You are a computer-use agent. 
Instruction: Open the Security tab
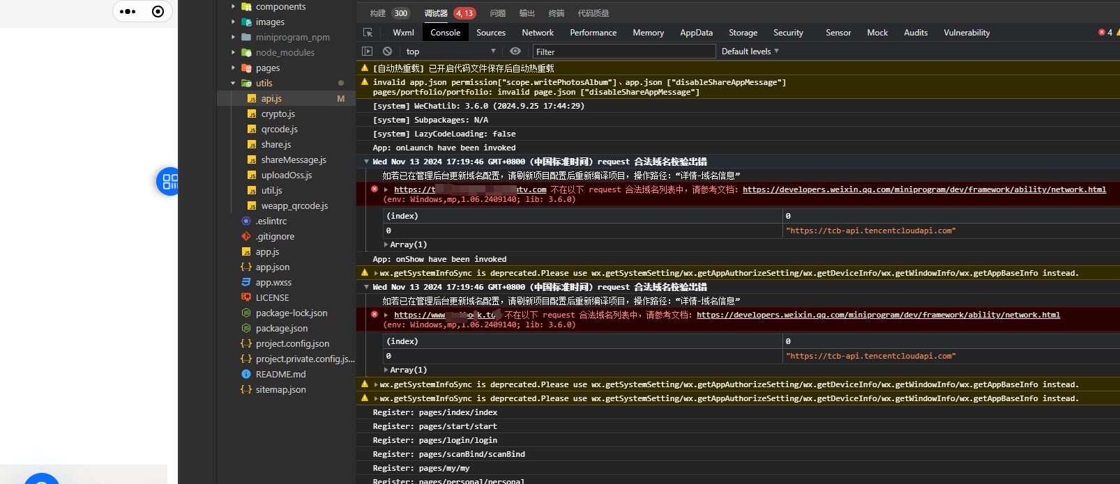pos(788,33)
